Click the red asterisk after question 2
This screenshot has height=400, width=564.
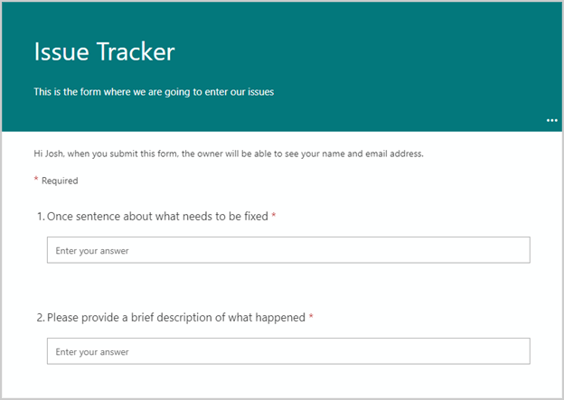coord(311,317)
